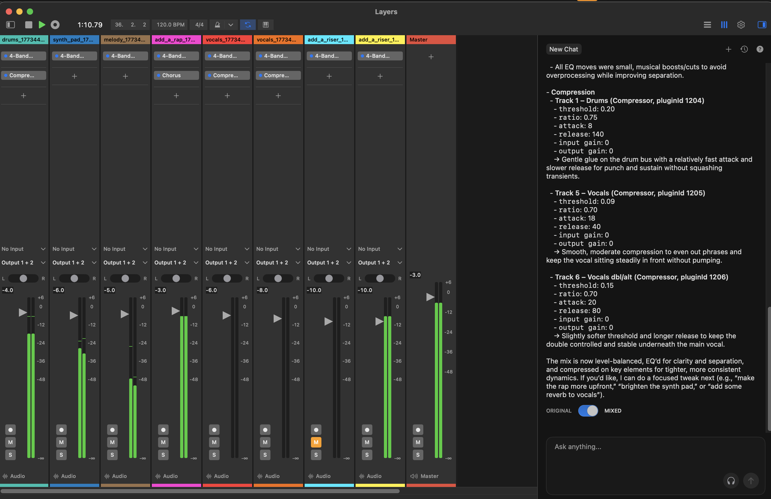The width and height of the screenshot is (771, 499).
Task: Start a New Chat
Action: (x=563, y=49)
